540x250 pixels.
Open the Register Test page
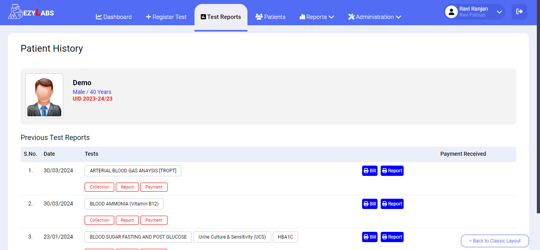166,17
